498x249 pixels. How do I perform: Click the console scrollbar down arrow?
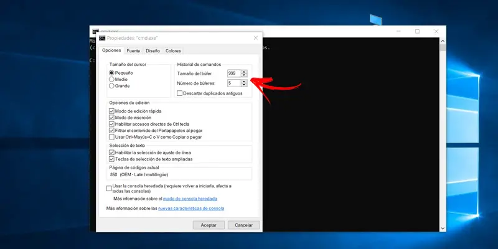pyautogui.click(x=443, y=228)
